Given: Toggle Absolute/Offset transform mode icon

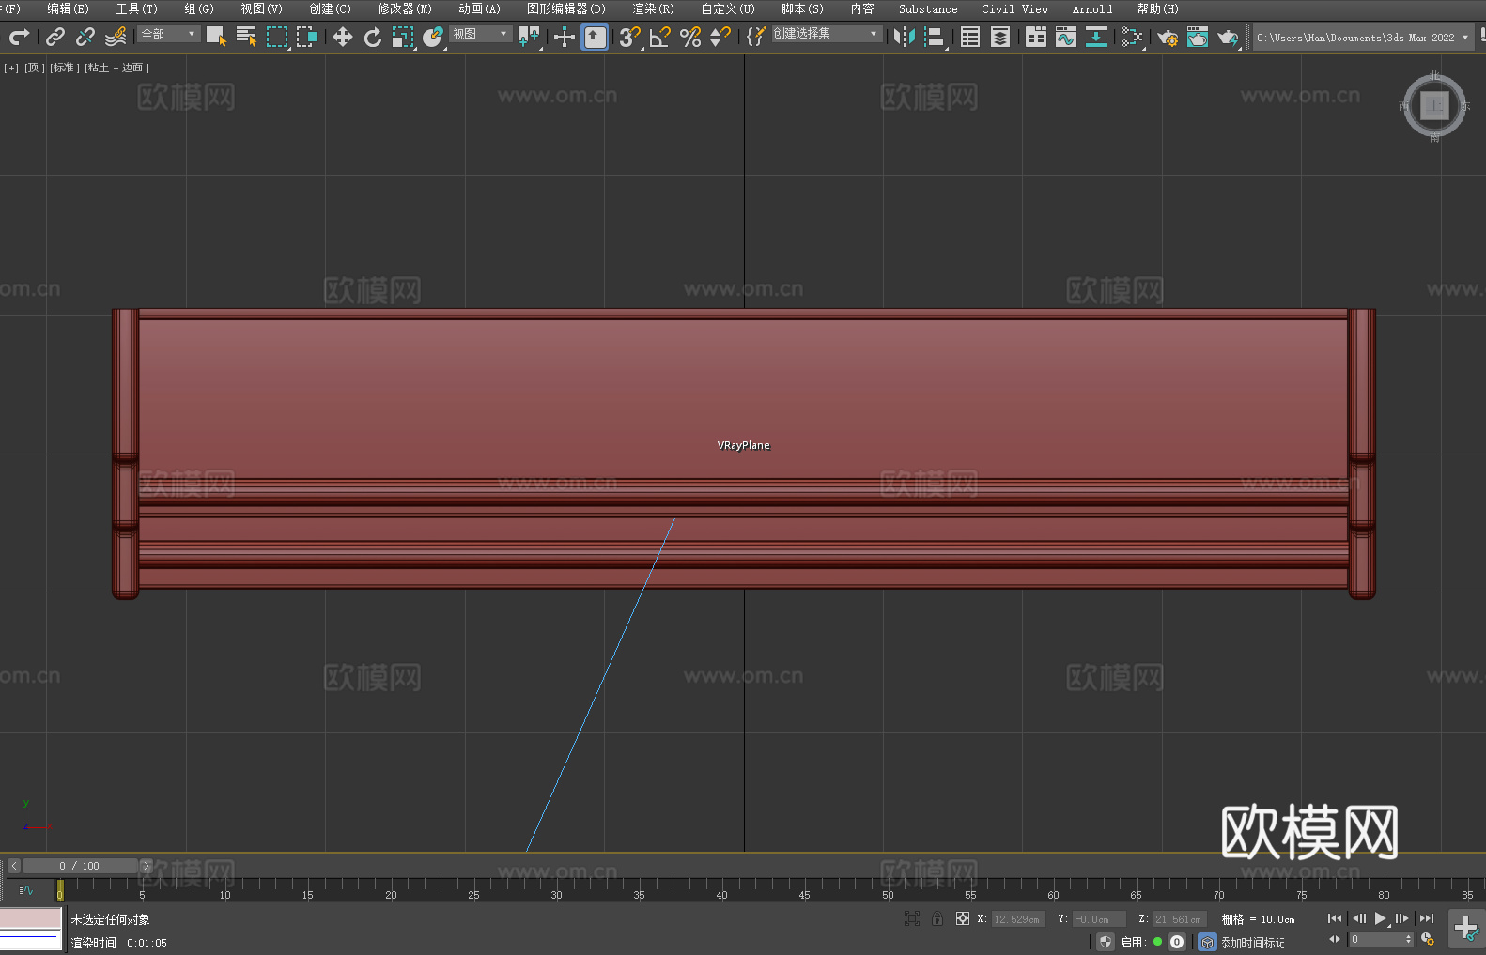Looking at the screenshot, I should click(x=963, y=918).
